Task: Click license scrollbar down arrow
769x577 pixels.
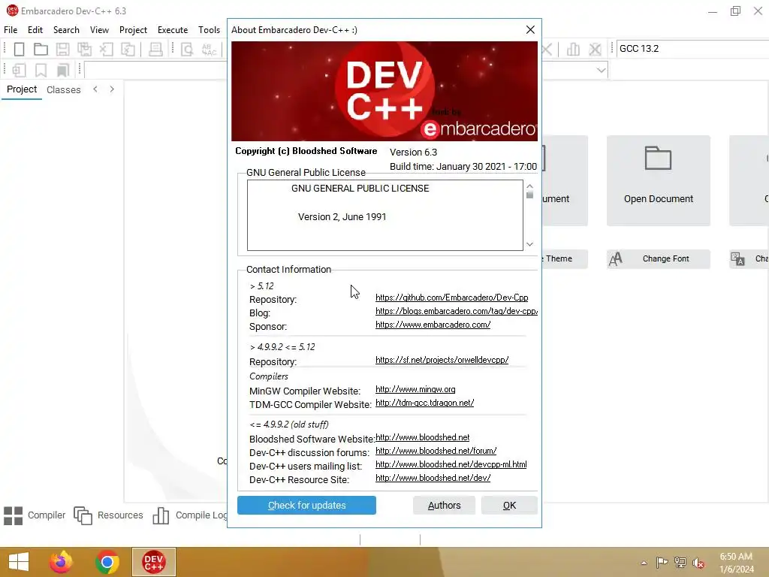Action: [x=529, y=244]
